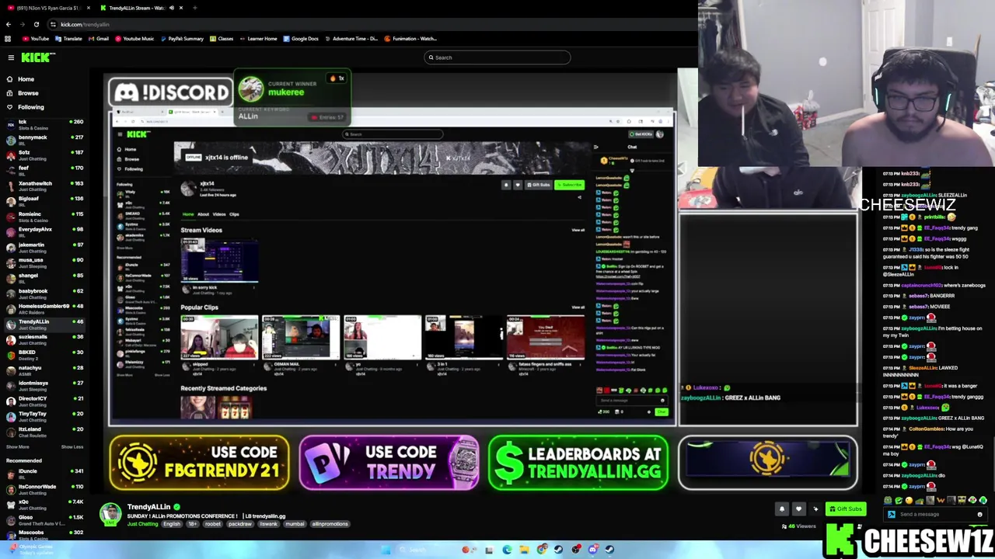This screenshot has height=559, width=995.
Task: Mute the TrendyALLin tab audio icon
Action: 172,8
